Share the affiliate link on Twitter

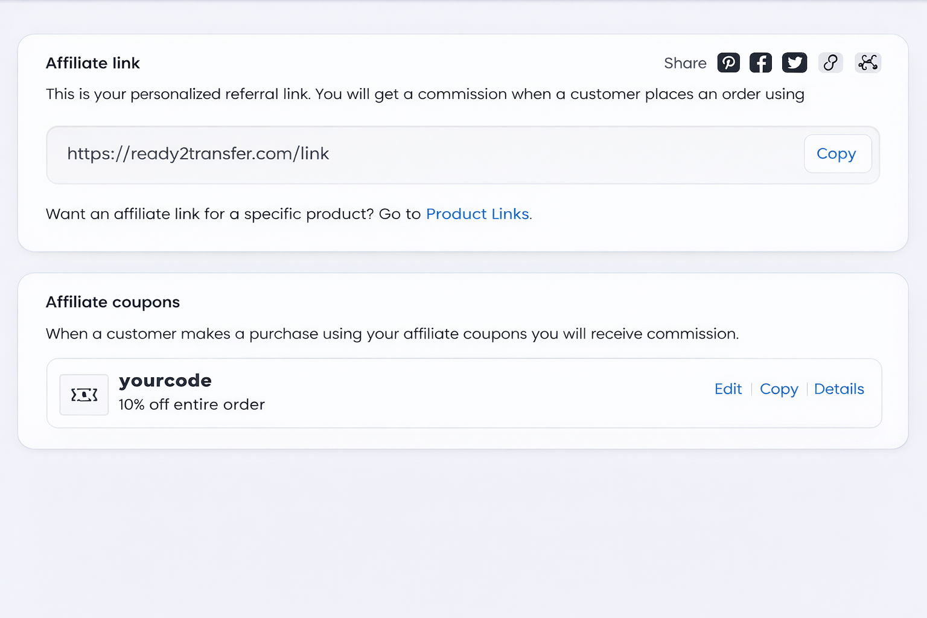click(794, 63)
